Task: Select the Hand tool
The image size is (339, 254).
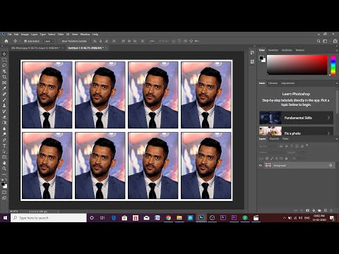Action: (4, 163)
